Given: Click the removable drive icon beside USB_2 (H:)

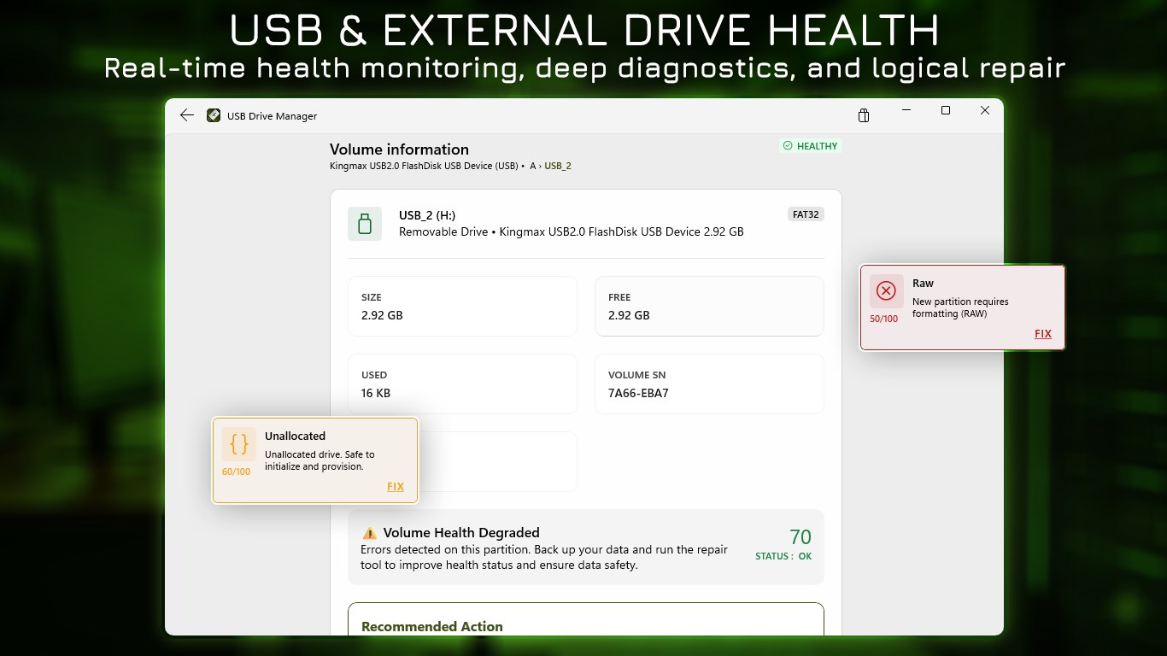Looking at the screenshot, I should 365,224.
